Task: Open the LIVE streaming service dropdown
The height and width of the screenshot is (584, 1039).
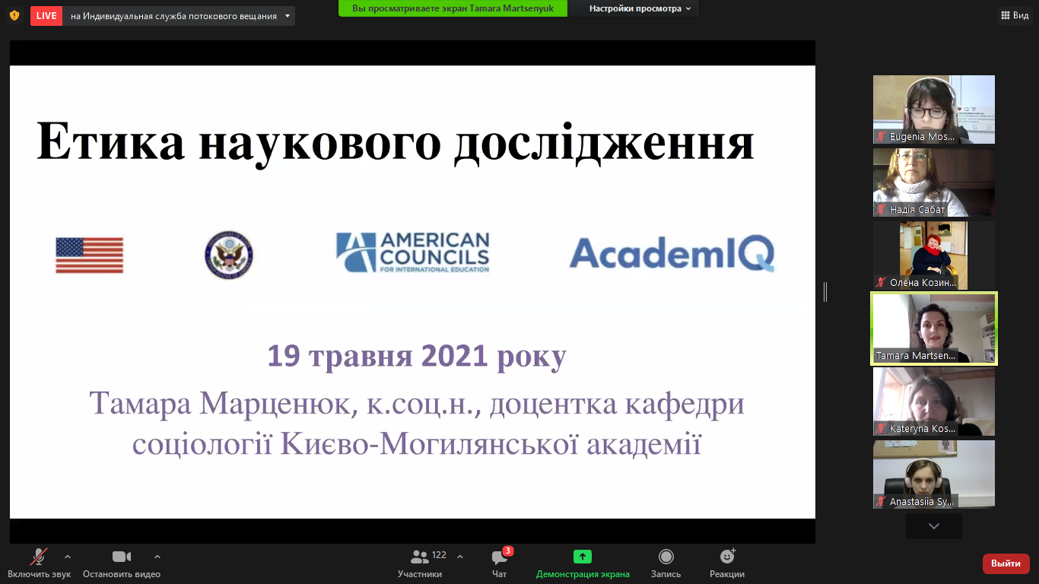Action: [x=287, y=16]
